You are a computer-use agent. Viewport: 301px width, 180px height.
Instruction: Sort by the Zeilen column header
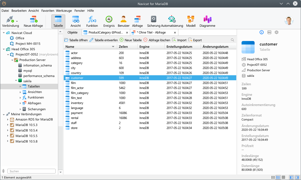(127, 47)
